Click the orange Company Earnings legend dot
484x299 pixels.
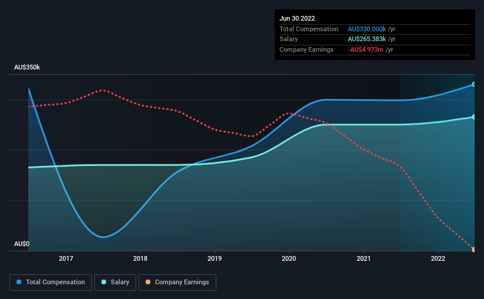(x=148, y=282)
